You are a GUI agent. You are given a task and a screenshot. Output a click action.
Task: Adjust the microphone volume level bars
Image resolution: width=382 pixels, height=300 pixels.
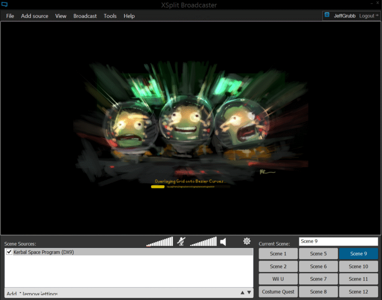click(160, 242)
